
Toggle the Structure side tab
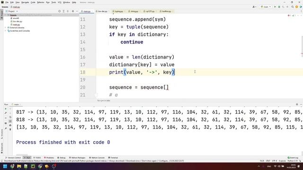coord(2,134)
